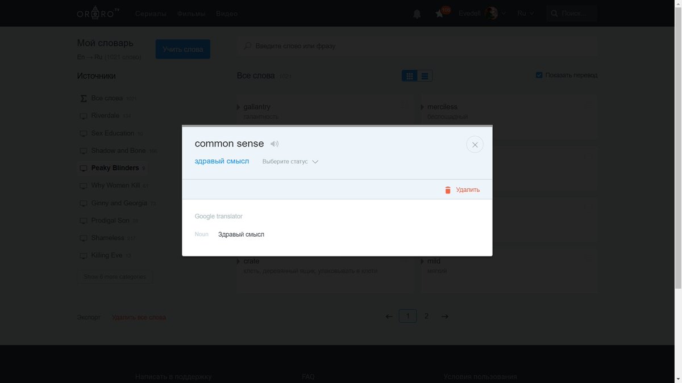Go to the next page arrow
This screenshot has width=682, height=383.
point(445,317)
